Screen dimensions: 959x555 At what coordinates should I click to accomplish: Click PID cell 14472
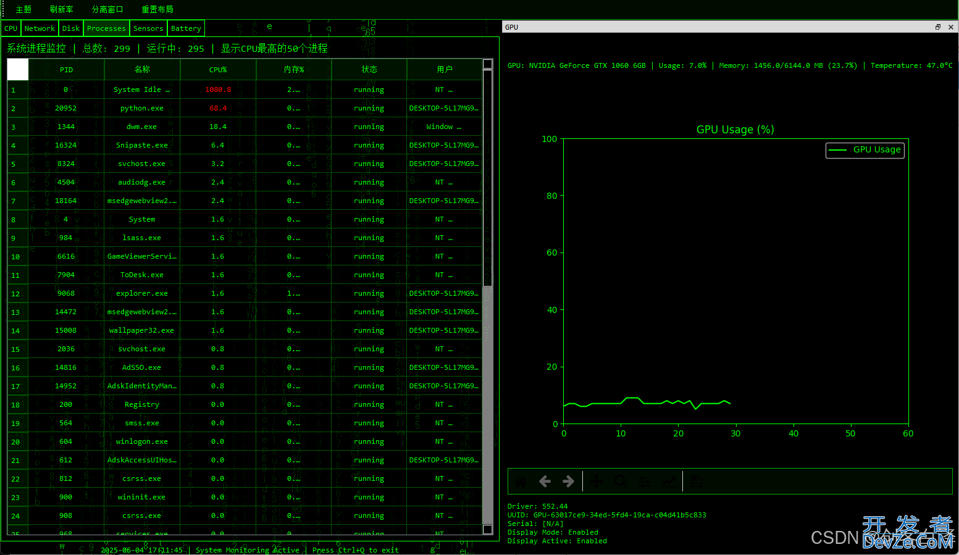[x=66, y=312]
